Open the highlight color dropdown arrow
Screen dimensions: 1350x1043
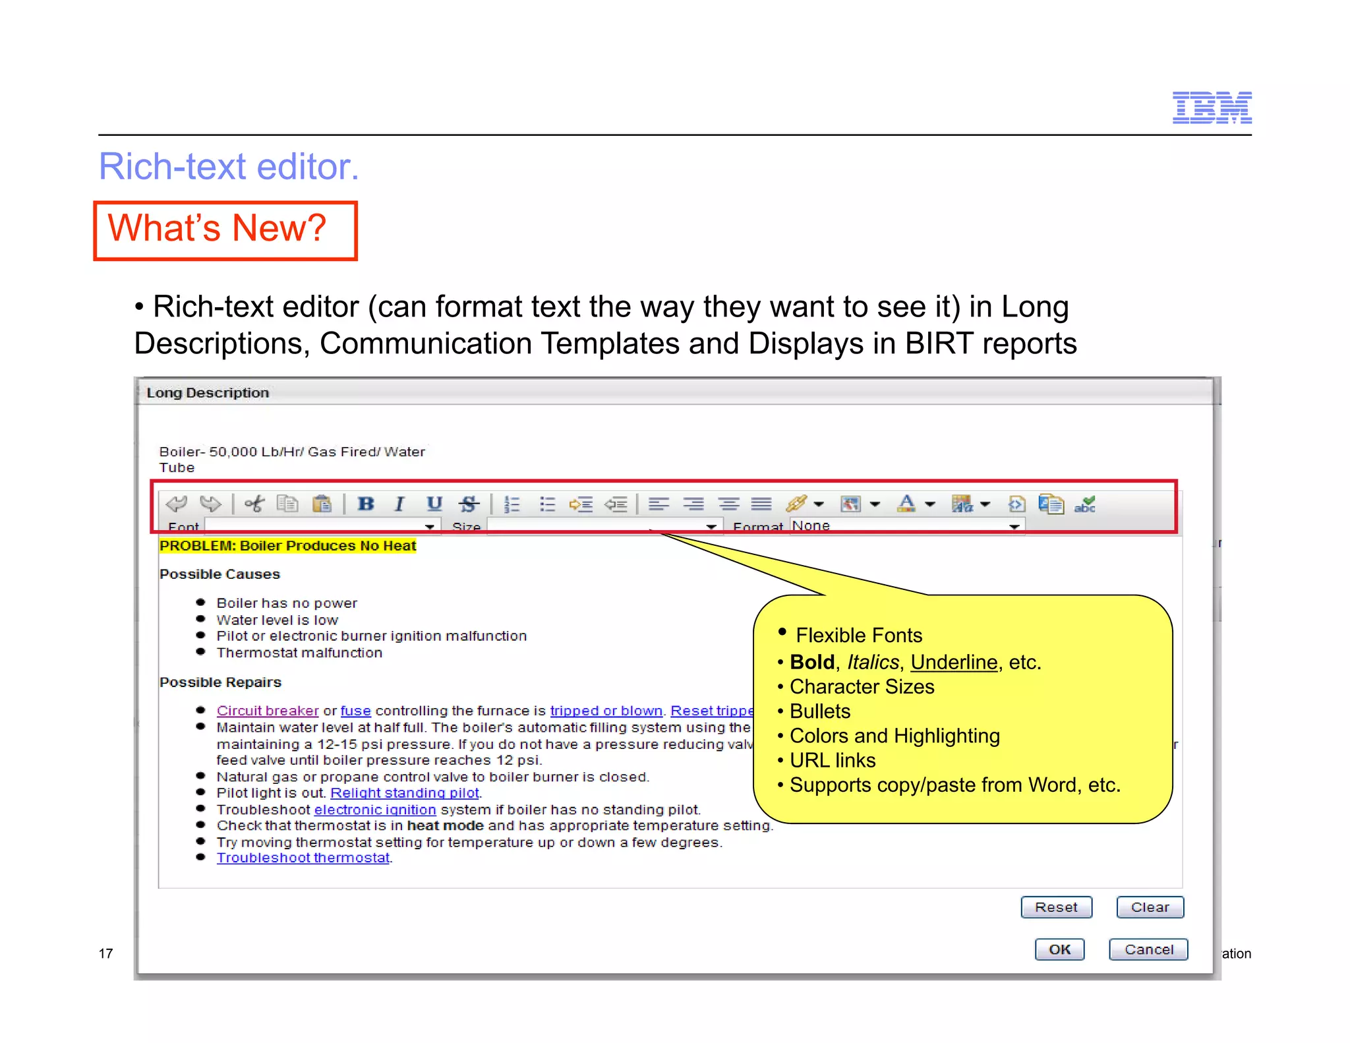pyautogui.click(x=985, y=504)
